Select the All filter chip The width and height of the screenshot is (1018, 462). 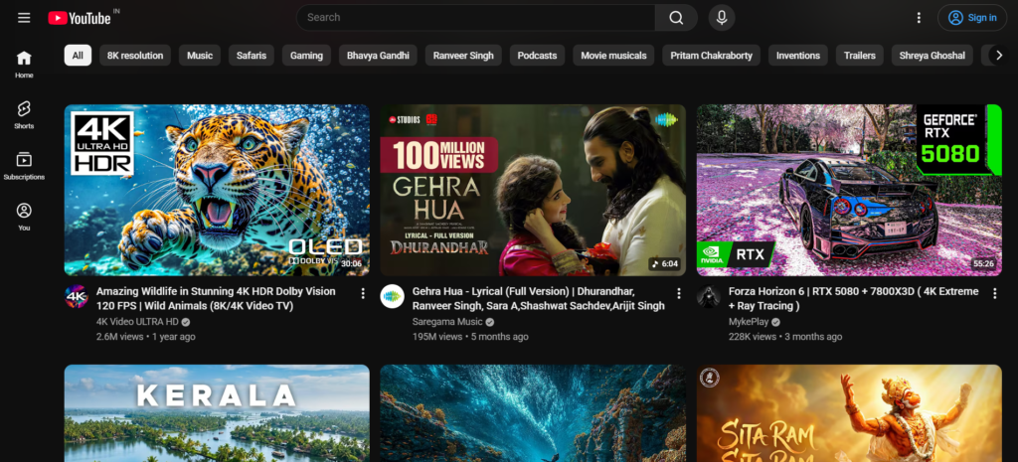pyautogui.click(x=78, y=56)
